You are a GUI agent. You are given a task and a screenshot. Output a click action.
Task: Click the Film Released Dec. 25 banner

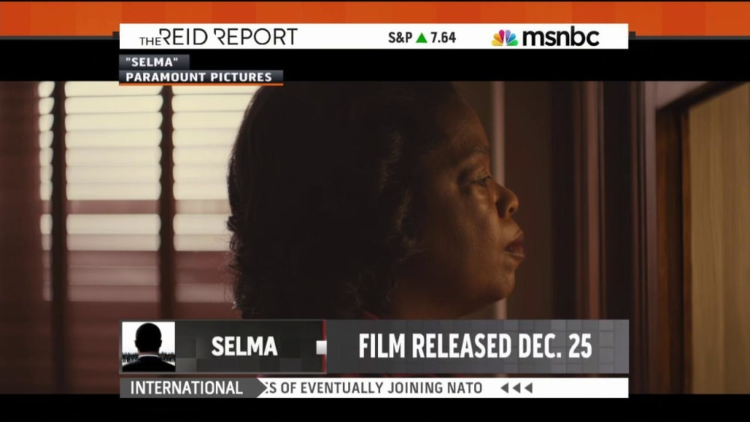(475, 346)
